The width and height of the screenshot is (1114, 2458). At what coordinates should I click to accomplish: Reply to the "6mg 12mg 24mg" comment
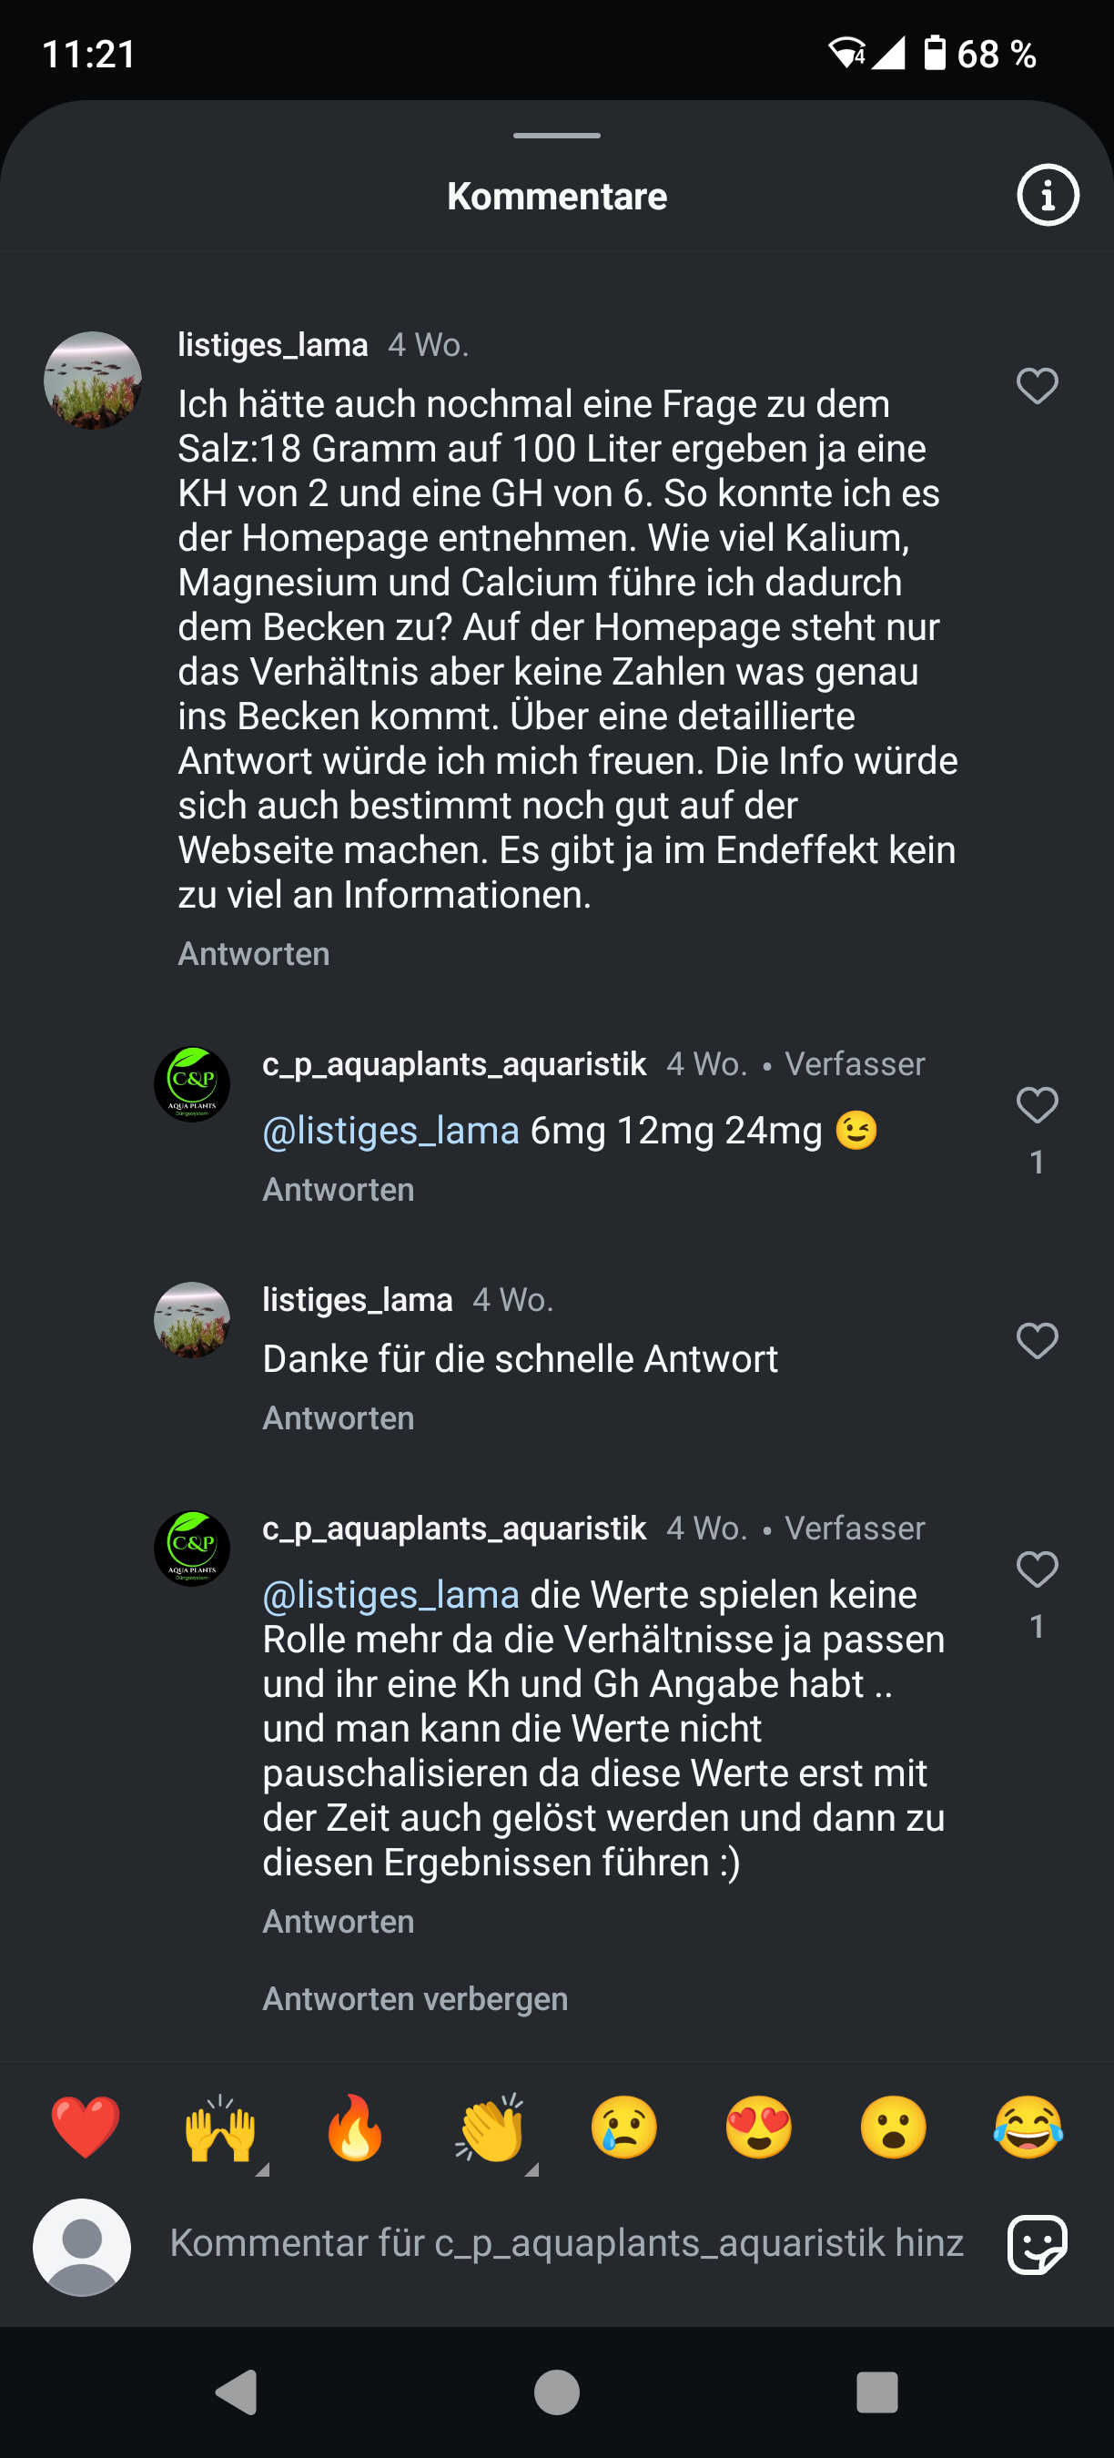(339, 1190)
